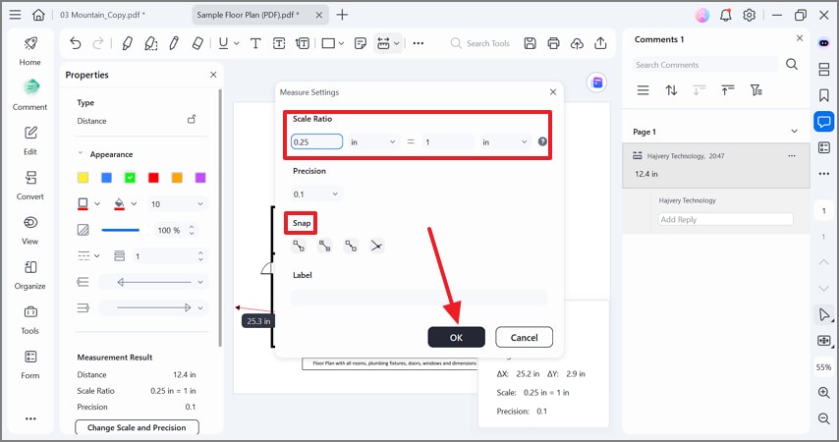Viewport: 839px width, 442px height.
Task: Click the Label input field
Action: coord(419,298)
